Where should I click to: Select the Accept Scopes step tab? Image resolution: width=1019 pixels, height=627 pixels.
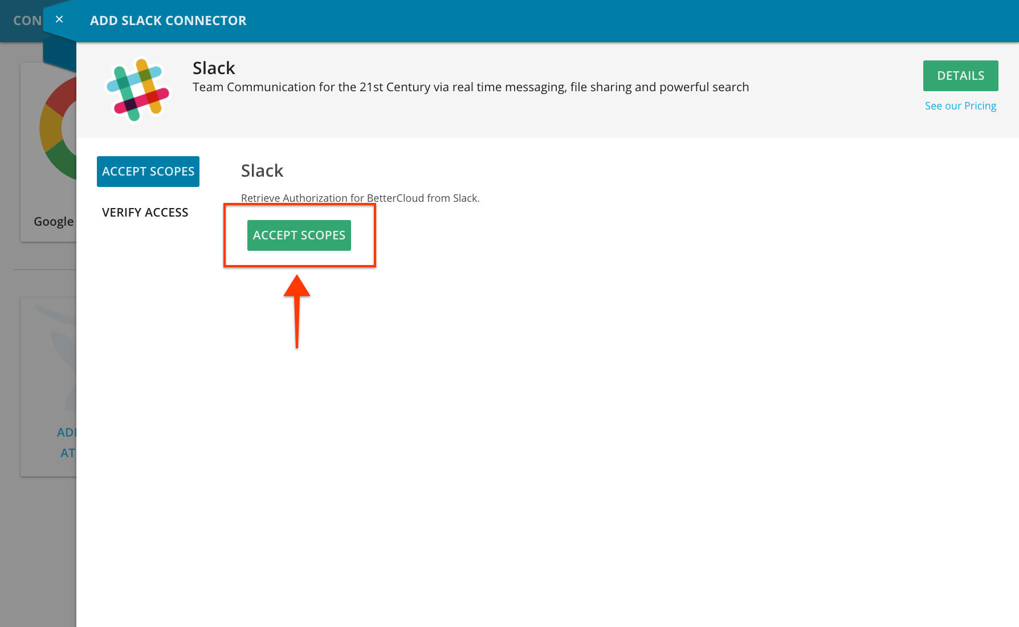coord(148,172)
